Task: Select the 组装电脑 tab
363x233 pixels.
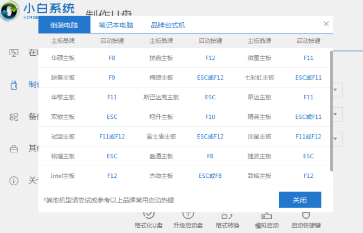Action: [x=64, y=25]
